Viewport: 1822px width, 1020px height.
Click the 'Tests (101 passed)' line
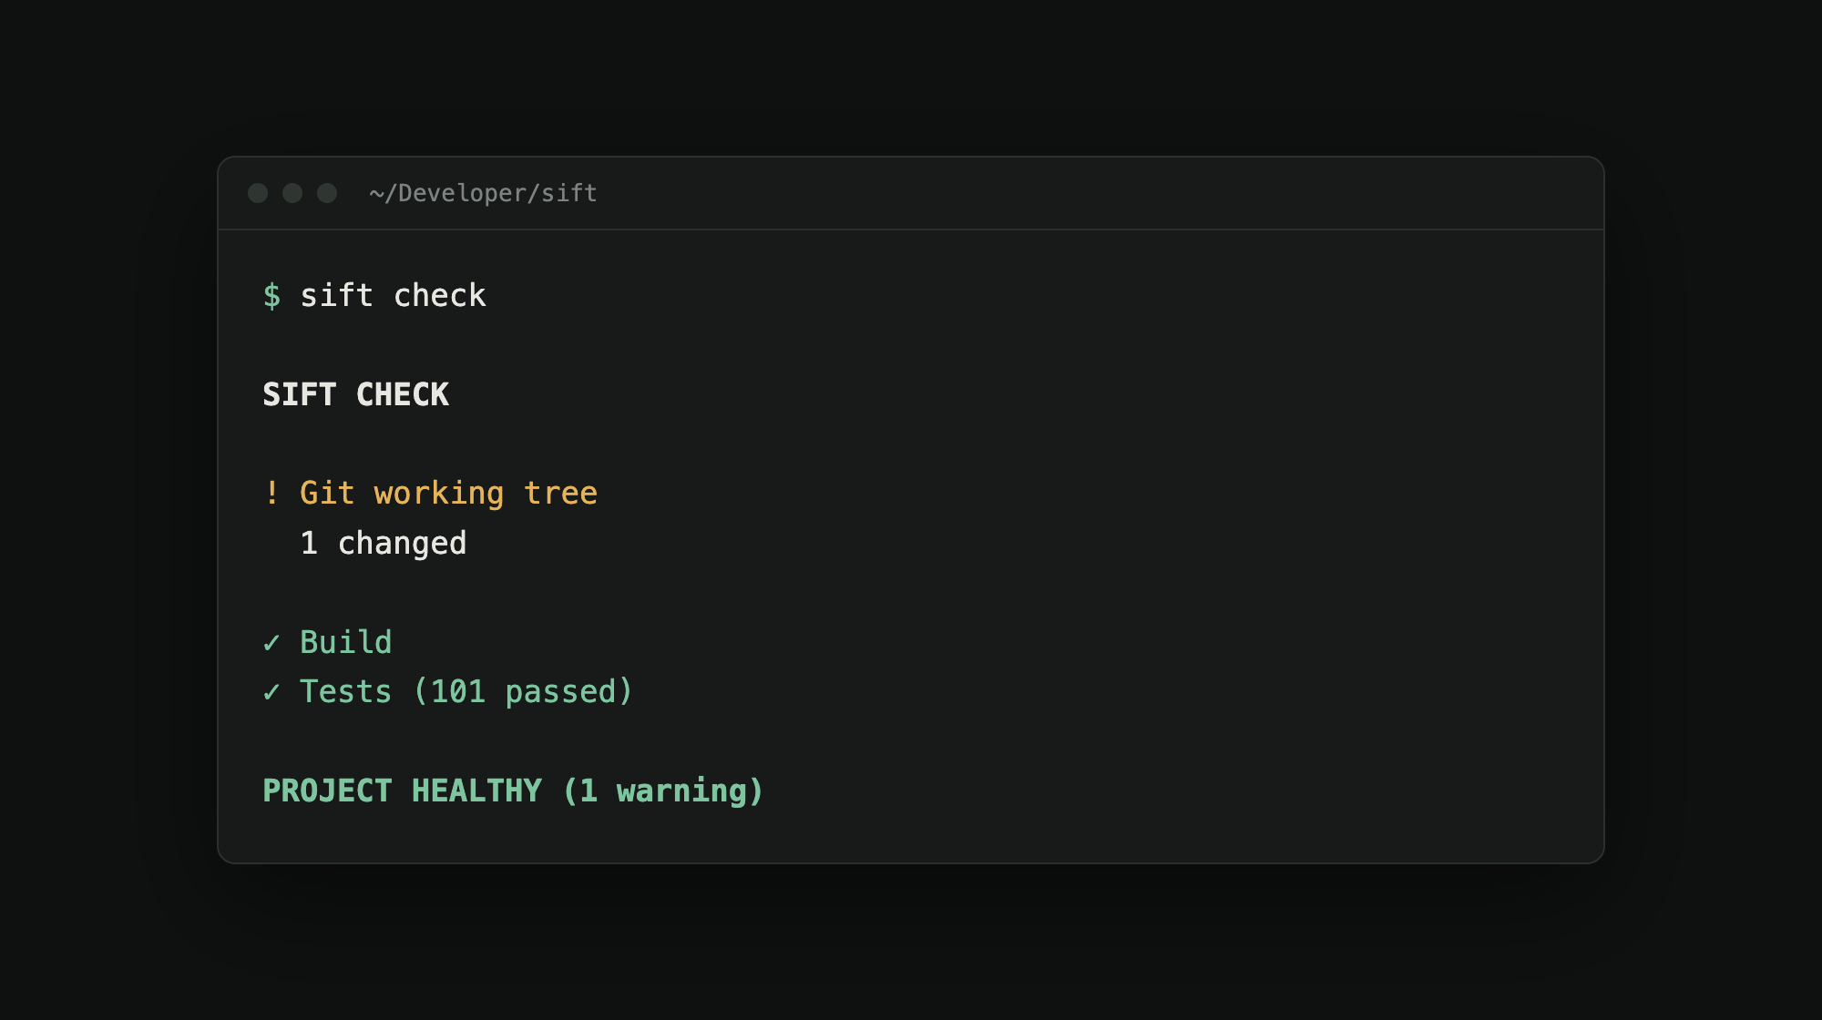pos(466,691)
